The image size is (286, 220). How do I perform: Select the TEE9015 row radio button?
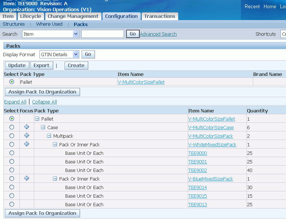pos(12,195)
